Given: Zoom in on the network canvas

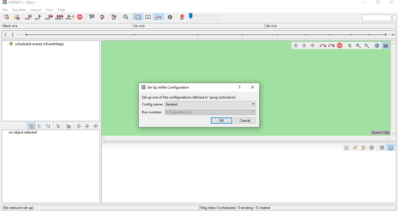Looking at the screenshot, I should pos(358,46).
